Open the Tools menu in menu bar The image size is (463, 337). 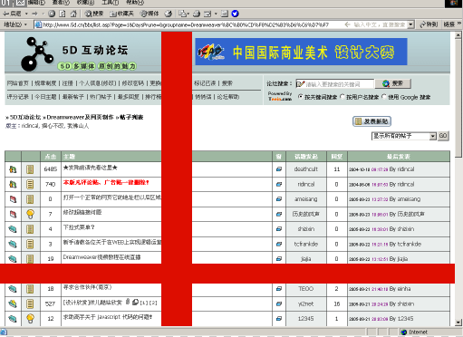click(110, 3)
